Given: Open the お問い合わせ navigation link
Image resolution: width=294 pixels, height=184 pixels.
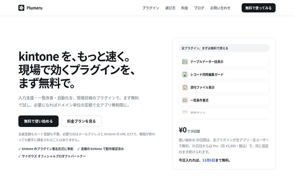Looking at the screenshot, I should click(220, 8).
